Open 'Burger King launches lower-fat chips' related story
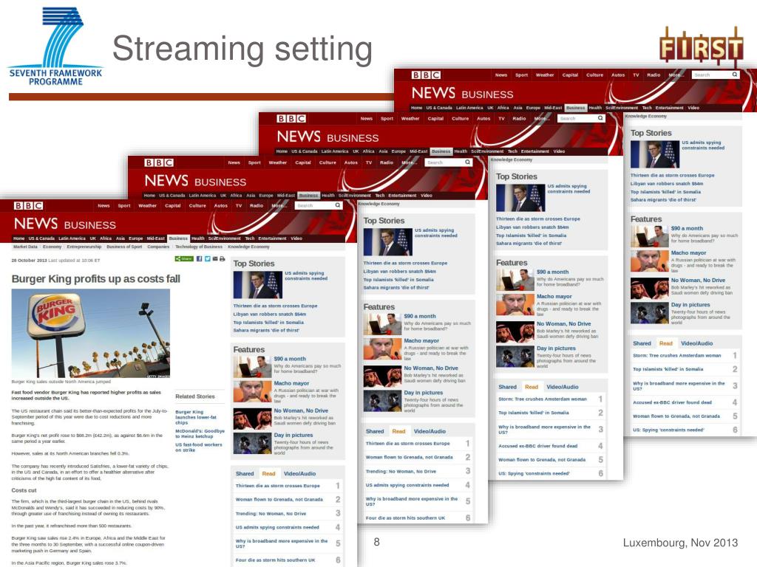Image resolution: width=757 pixels, height=567 pixels. [196, 417]
